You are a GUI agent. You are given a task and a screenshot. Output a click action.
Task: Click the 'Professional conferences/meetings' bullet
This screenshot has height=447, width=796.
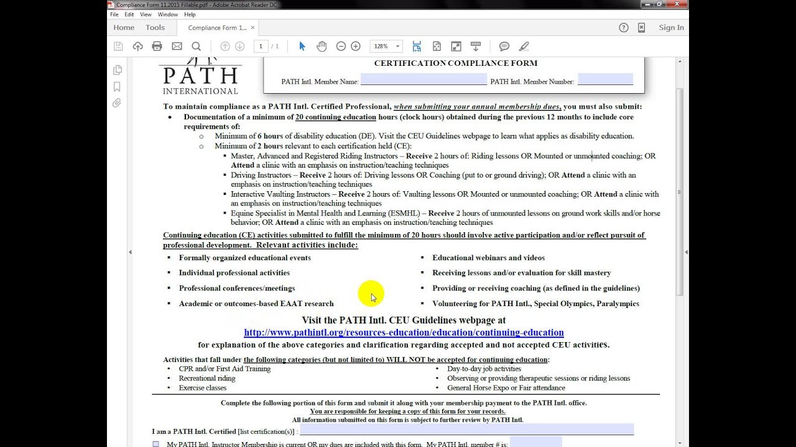point(237,288)
